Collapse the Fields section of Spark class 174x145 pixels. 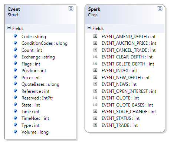[89, 28]
